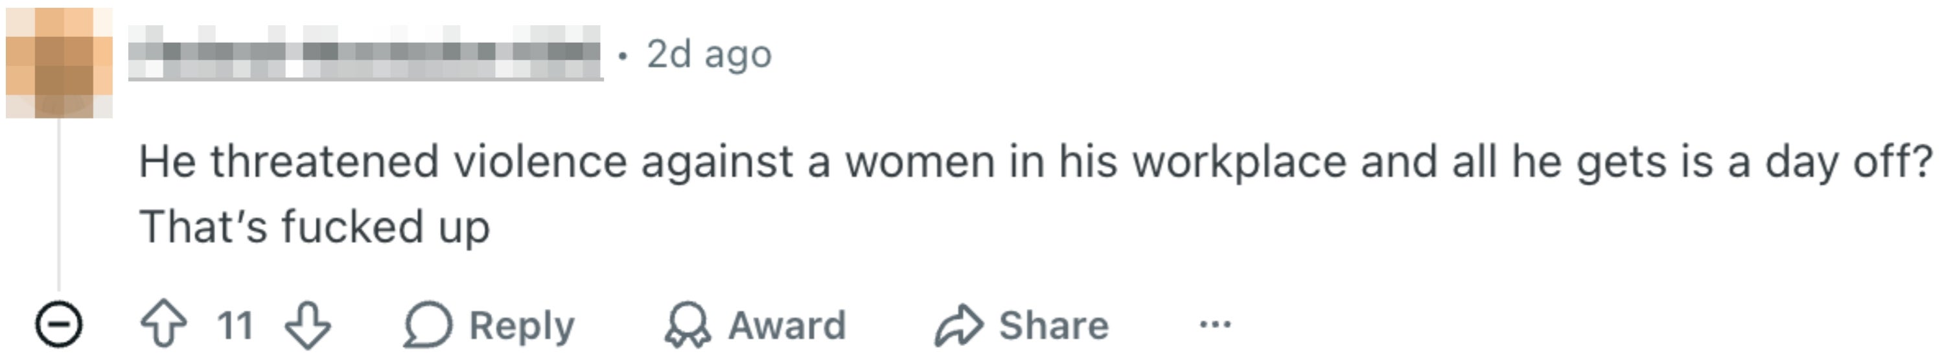Screen dimensions: 1942x357
Task: Click the Share arrow icon
Action: click(959, 325)
